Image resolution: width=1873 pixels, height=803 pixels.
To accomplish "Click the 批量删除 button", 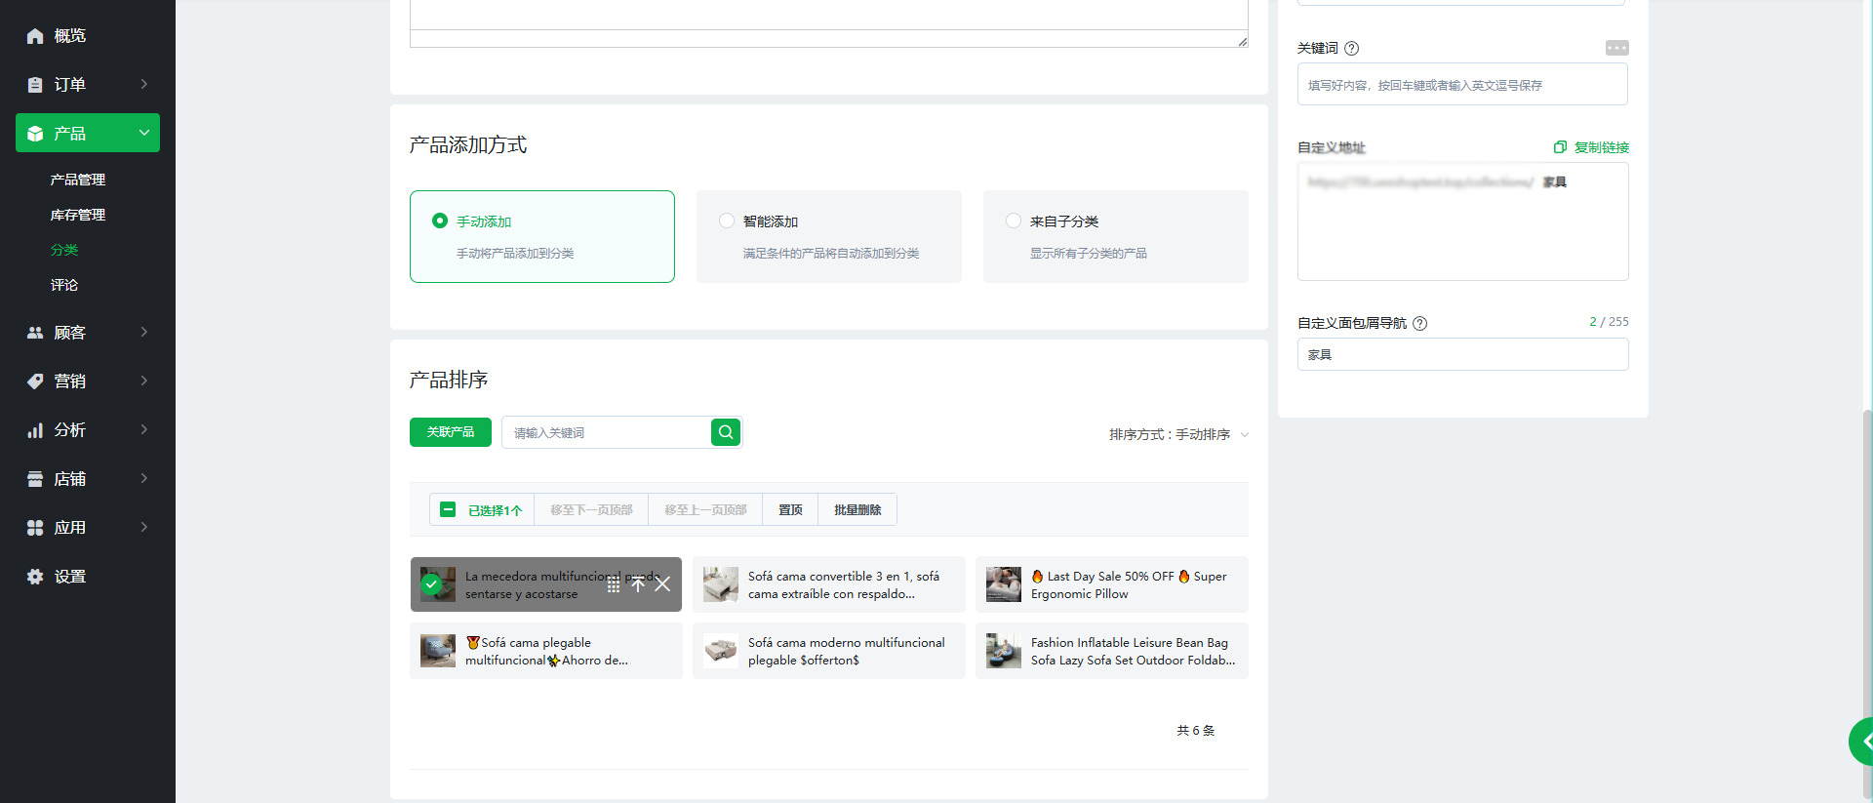I will pos(857,509).
